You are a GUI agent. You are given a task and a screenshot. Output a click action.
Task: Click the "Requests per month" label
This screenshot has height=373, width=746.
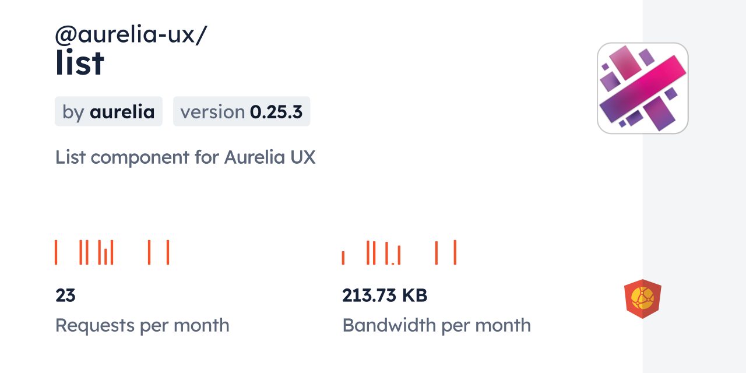(x=142, y=325)
